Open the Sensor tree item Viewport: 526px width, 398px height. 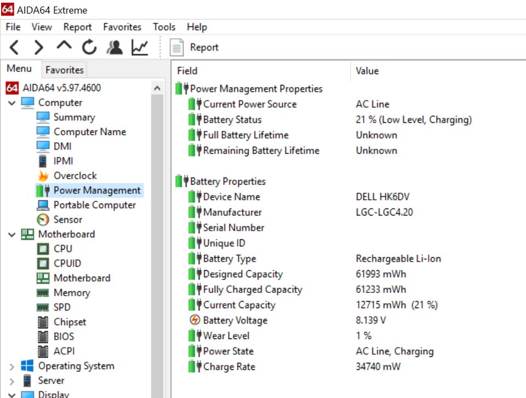[x=67, y=220]
